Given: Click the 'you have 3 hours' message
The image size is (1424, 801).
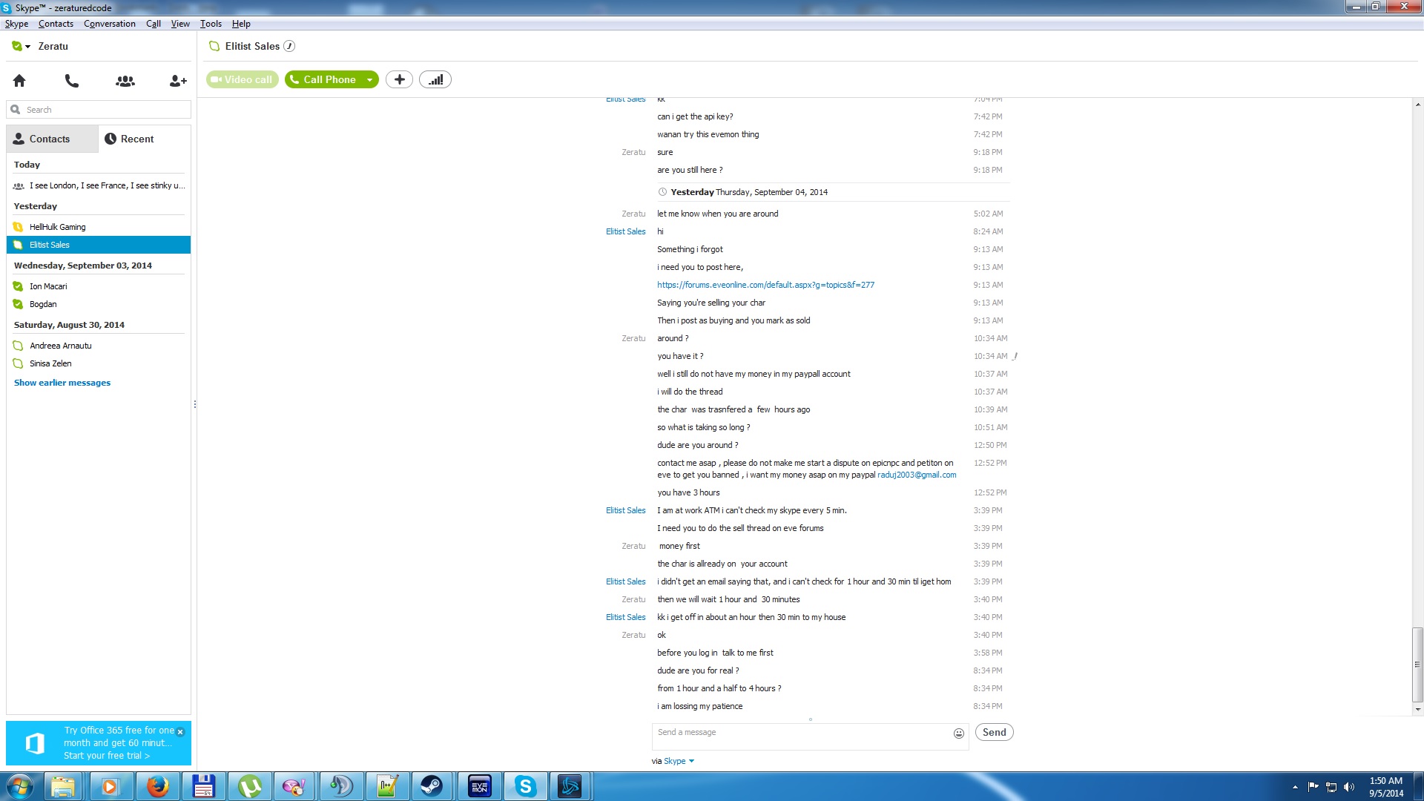Looking at the screenshot, I should pos(688,492).
